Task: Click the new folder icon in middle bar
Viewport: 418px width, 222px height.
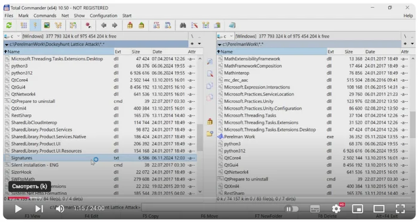Action: [x=210, y=133]
